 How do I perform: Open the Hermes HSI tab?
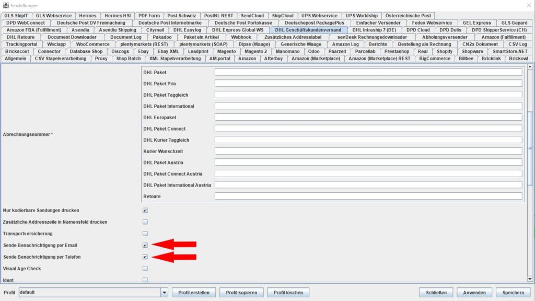tap(118, 16)
